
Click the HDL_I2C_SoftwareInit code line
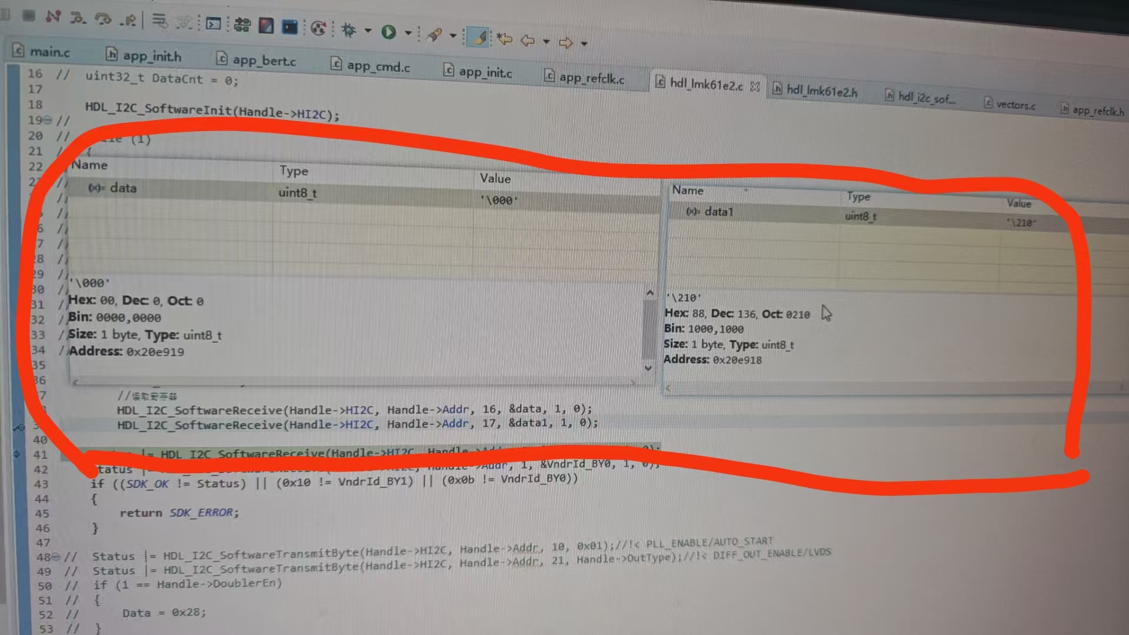(212, 112)
